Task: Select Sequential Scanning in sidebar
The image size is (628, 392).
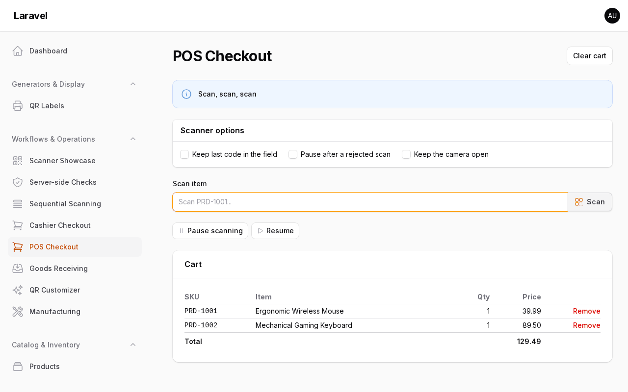Action: pos(75,204)
